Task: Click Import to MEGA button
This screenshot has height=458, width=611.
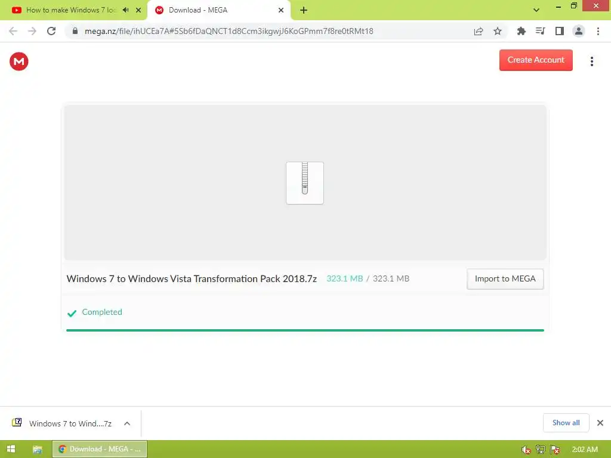Action: (505, 279)
